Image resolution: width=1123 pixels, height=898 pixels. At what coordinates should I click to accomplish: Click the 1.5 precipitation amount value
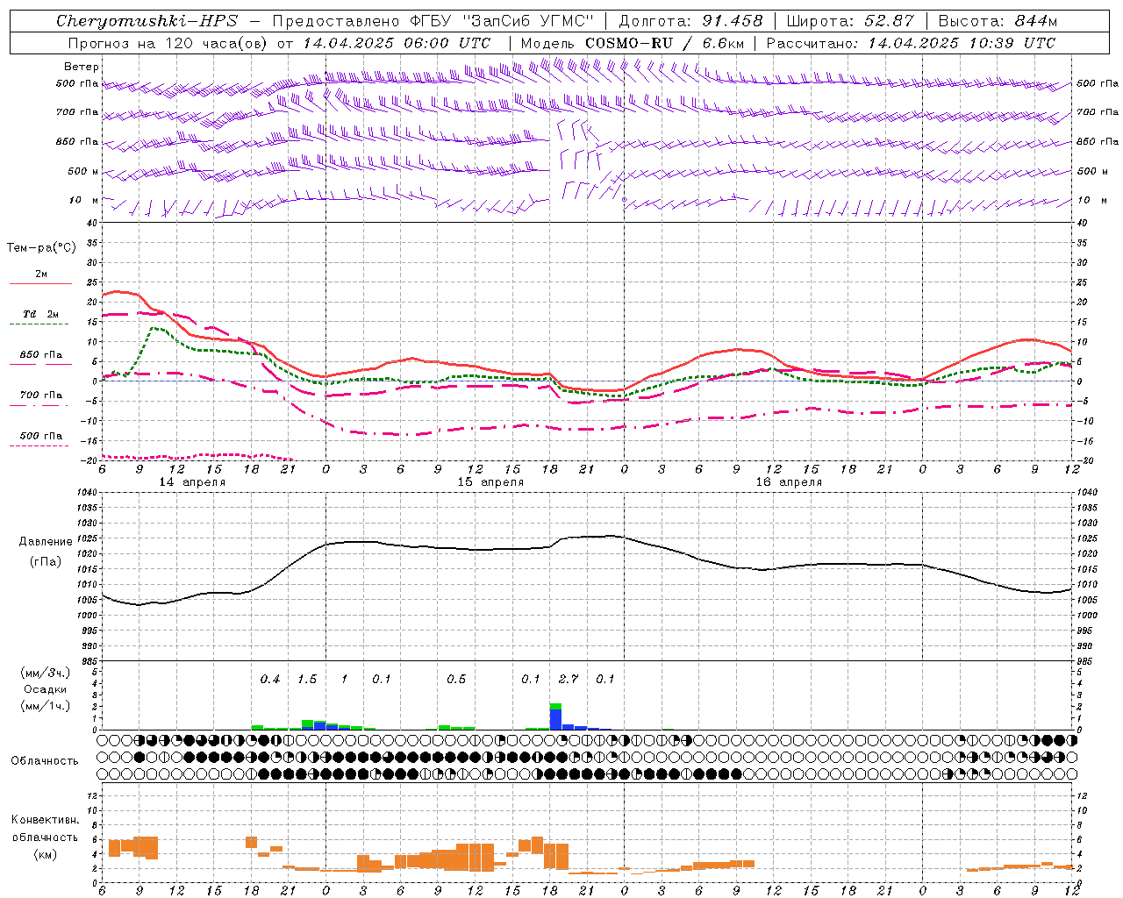(307, 679)
